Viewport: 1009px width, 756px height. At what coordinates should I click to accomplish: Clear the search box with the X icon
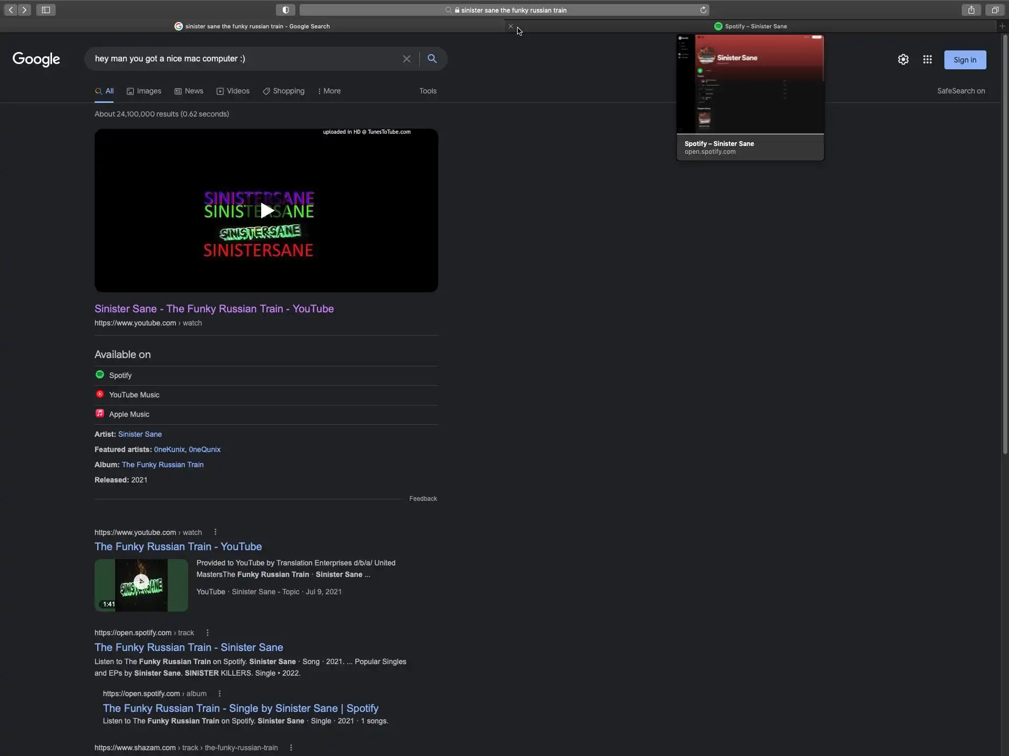(406, 59)
